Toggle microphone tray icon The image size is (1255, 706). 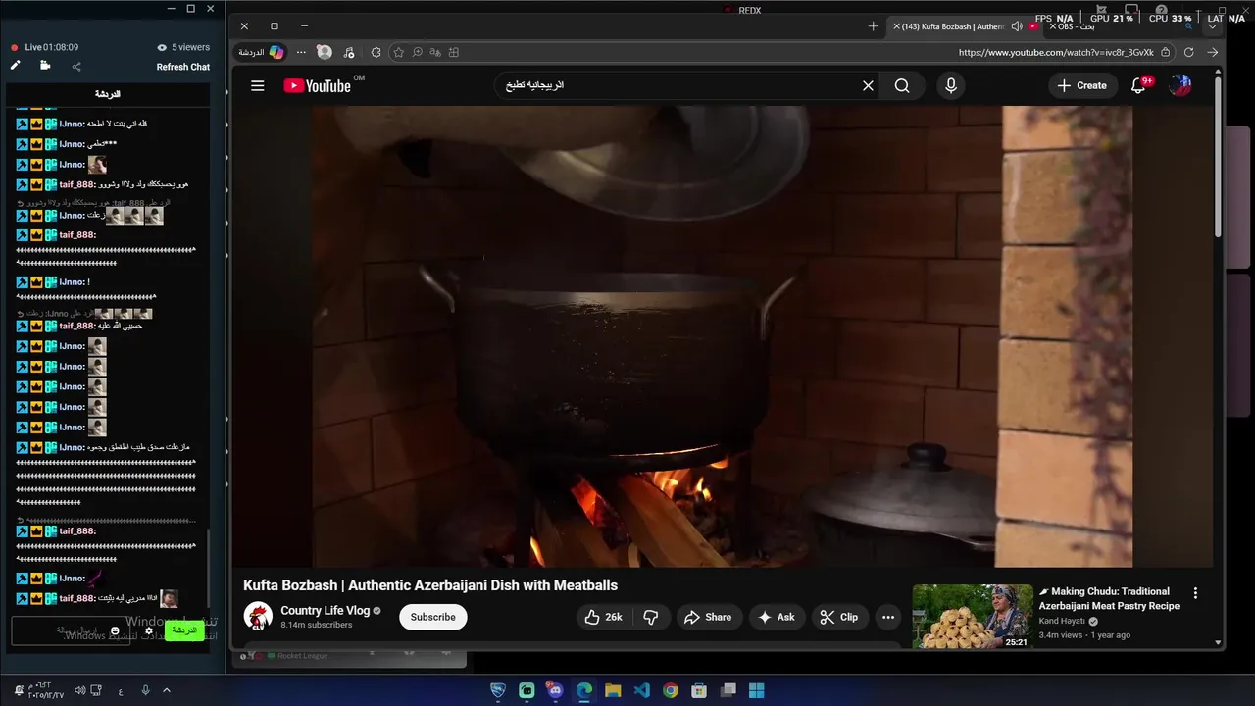coord(145,690)
